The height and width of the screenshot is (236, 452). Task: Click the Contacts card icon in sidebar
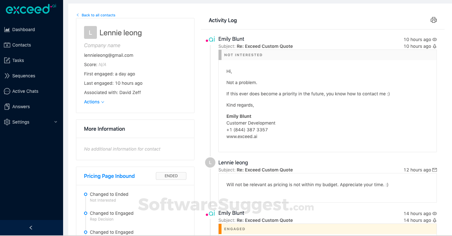point(7,45)
